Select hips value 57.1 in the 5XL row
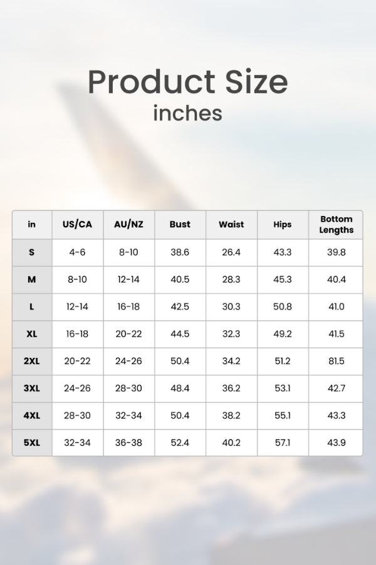 (x=283, y=443)
